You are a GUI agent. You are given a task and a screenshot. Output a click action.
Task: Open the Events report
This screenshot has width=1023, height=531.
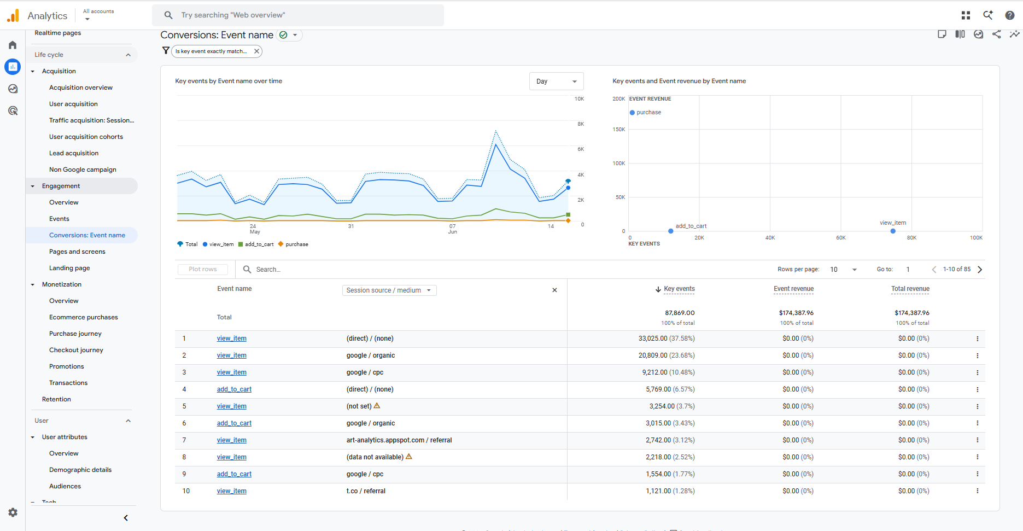(59, 219)
